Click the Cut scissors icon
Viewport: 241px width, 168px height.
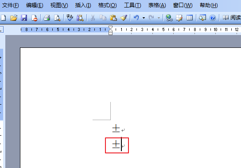[93, 18]
